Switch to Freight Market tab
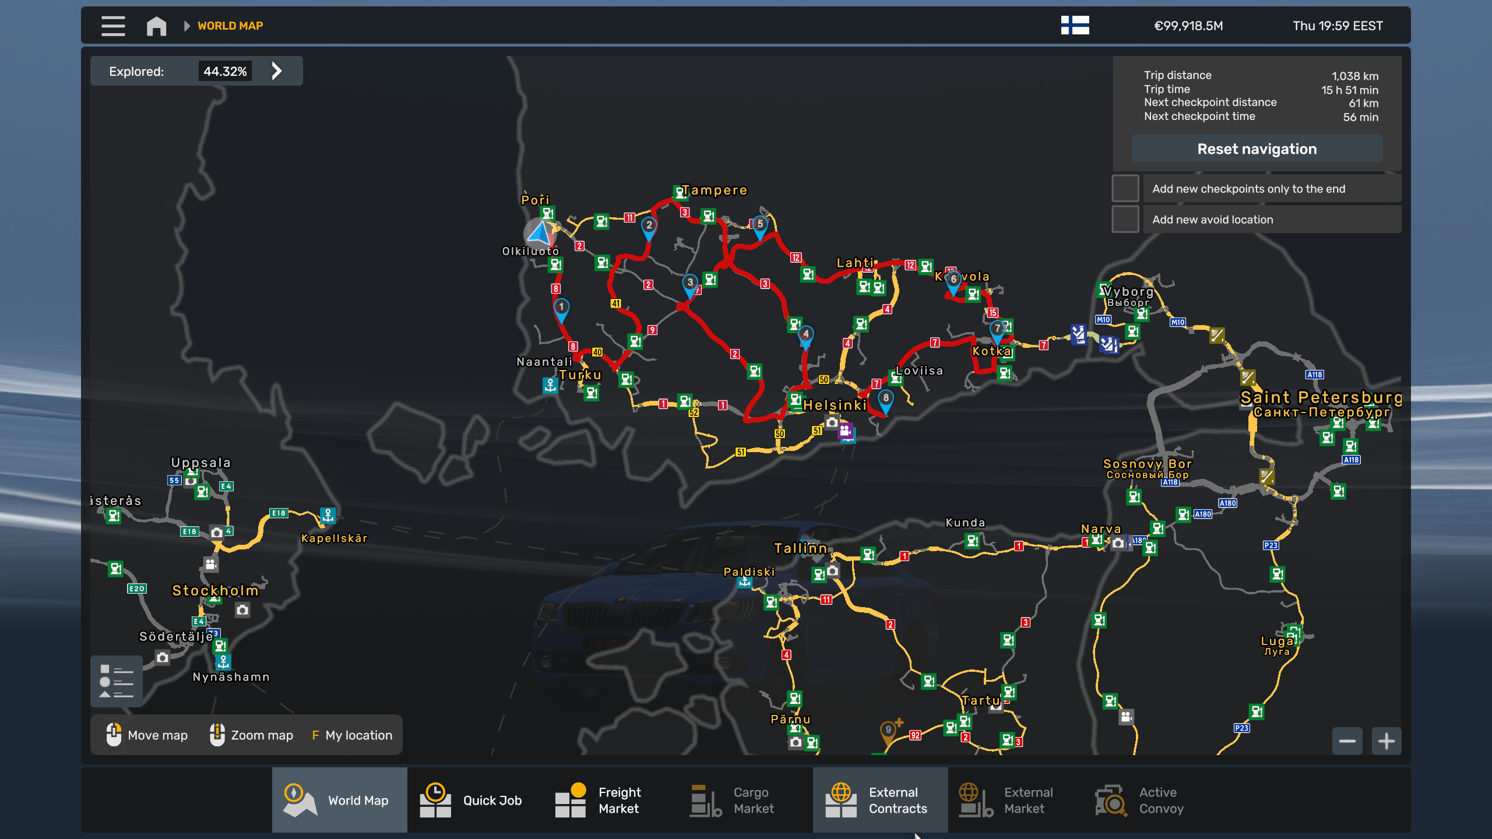This screenshot has height=839, width=1492. pyautogui.click(x=610, y=800)
